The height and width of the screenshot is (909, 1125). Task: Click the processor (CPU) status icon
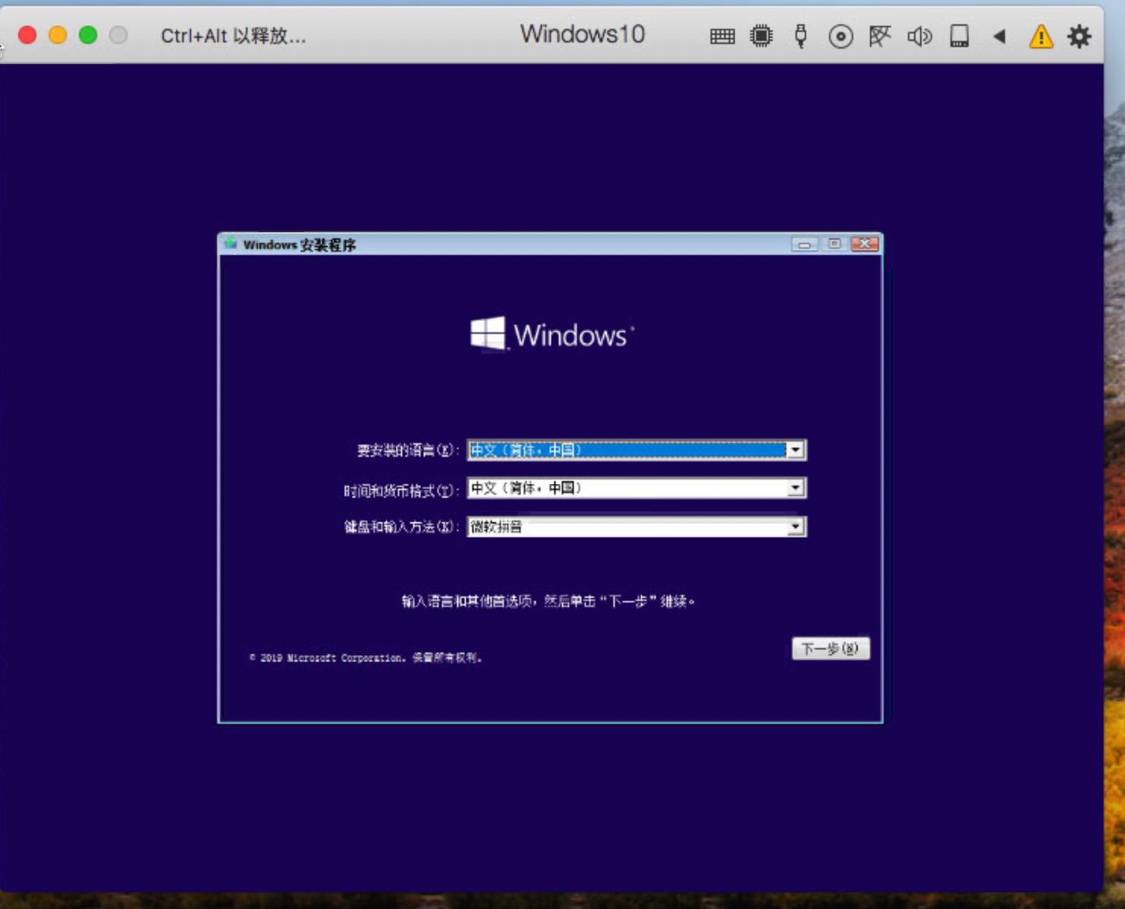click(760, 36)
